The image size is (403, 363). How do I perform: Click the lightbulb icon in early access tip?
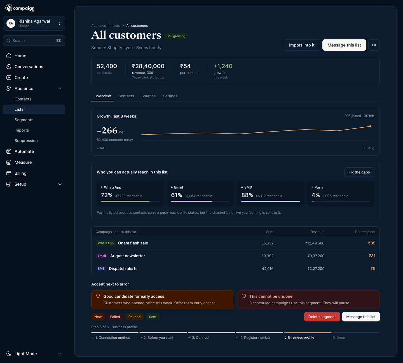click(x=98, y=296)
